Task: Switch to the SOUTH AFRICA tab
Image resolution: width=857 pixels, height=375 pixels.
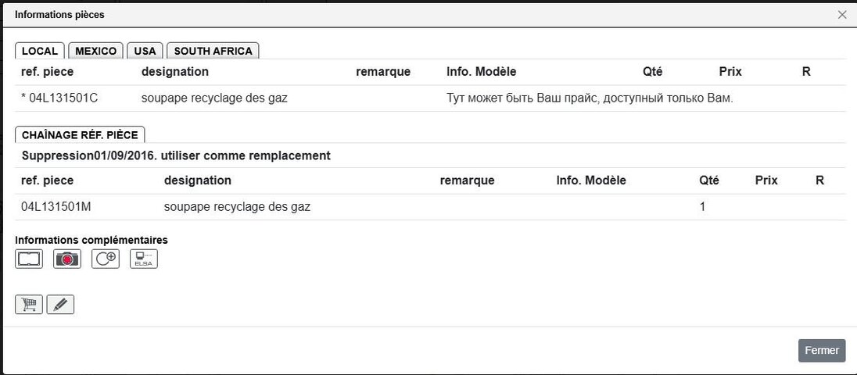Action: [x=213, y=51]
